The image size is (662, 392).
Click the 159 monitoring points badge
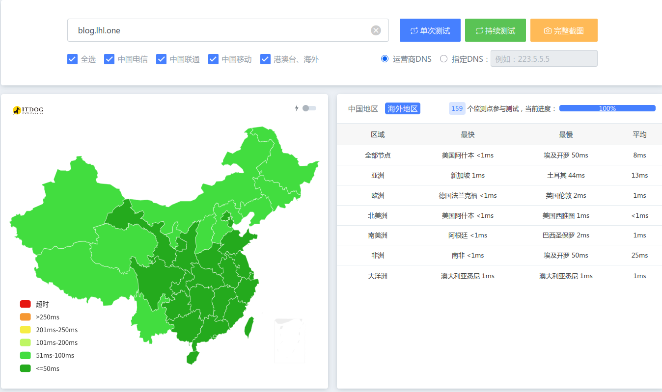click(457, 108)
